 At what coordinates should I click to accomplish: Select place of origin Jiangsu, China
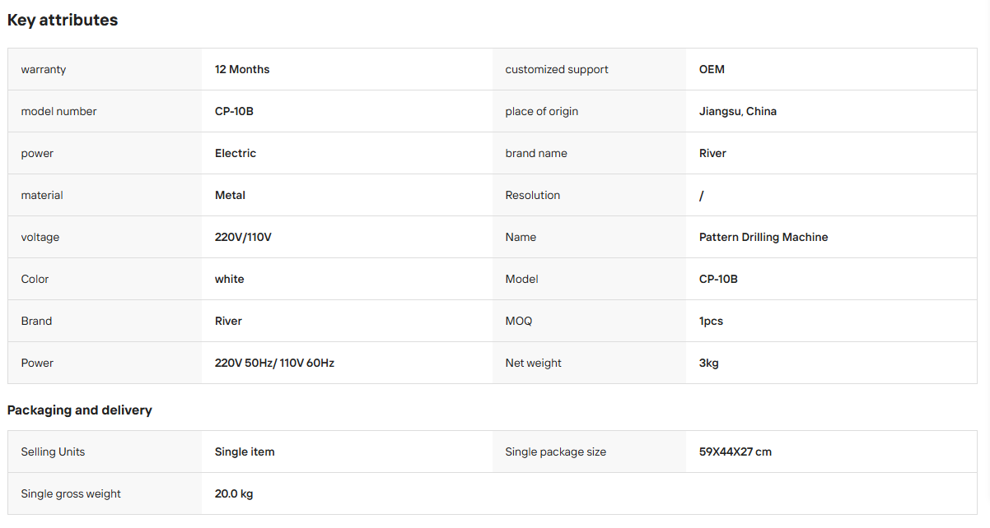tap(738, 111)
